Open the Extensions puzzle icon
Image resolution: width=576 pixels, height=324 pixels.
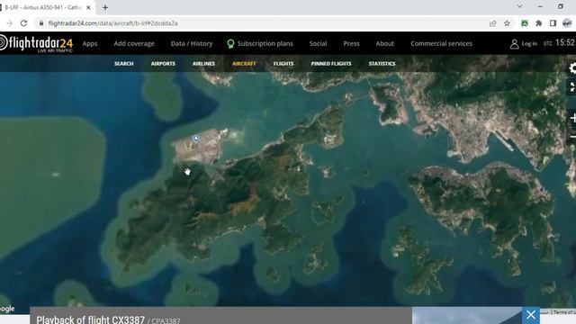(x=539, y=23)
